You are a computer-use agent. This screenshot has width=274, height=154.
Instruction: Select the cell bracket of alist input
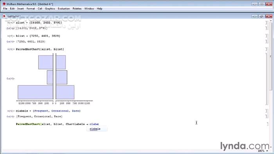pos(266,23)
